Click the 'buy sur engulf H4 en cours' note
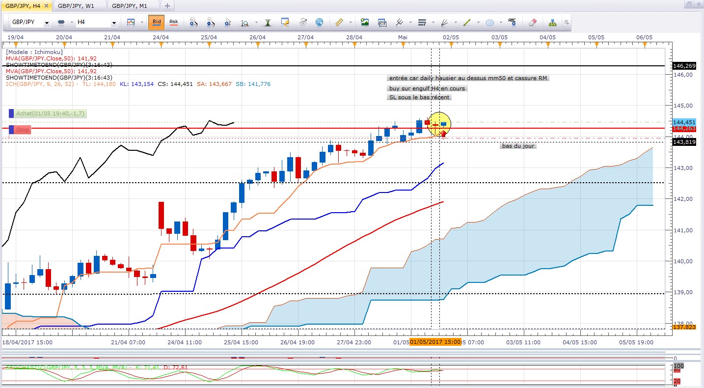This screenshot has height=388, width=704. pos(427,88)
